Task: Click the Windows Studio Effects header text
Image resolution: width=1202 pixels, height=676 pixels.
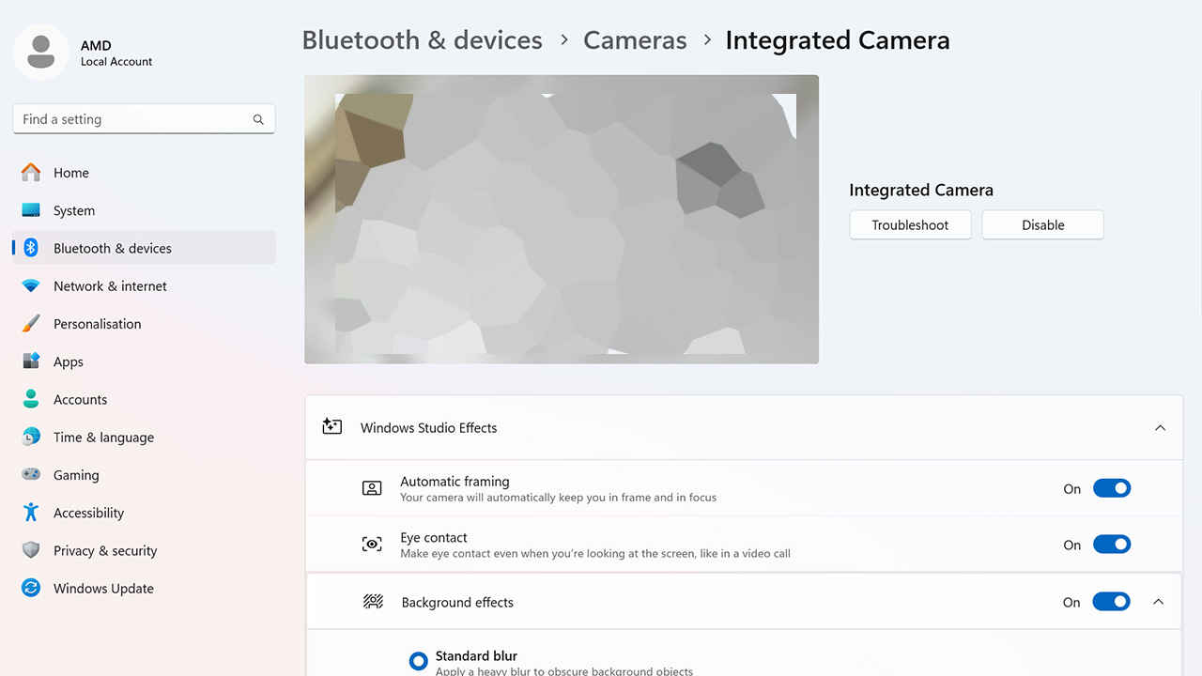Action: [x=428, y=427]
